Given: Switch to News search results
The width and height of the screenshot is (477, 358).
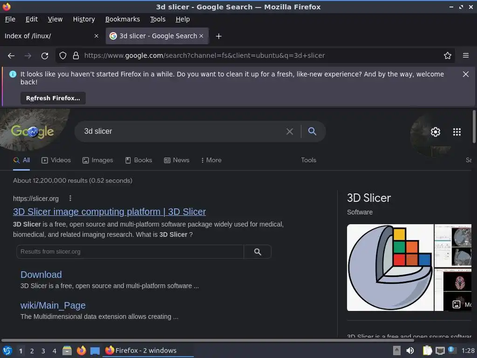Looking at the screenshot, I should pos(177,160).
